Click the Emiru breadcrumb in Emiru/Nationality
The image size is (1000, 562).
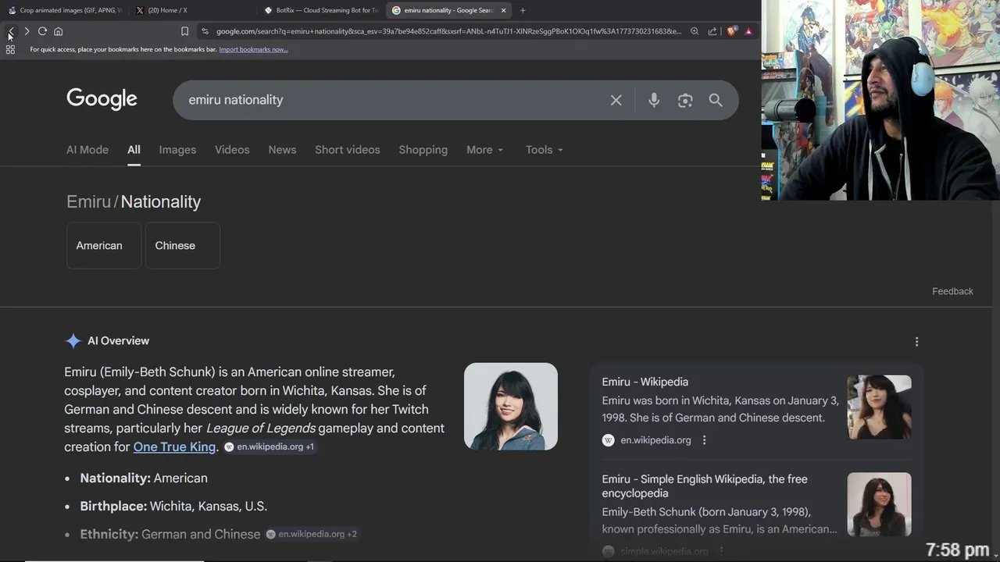88,201
